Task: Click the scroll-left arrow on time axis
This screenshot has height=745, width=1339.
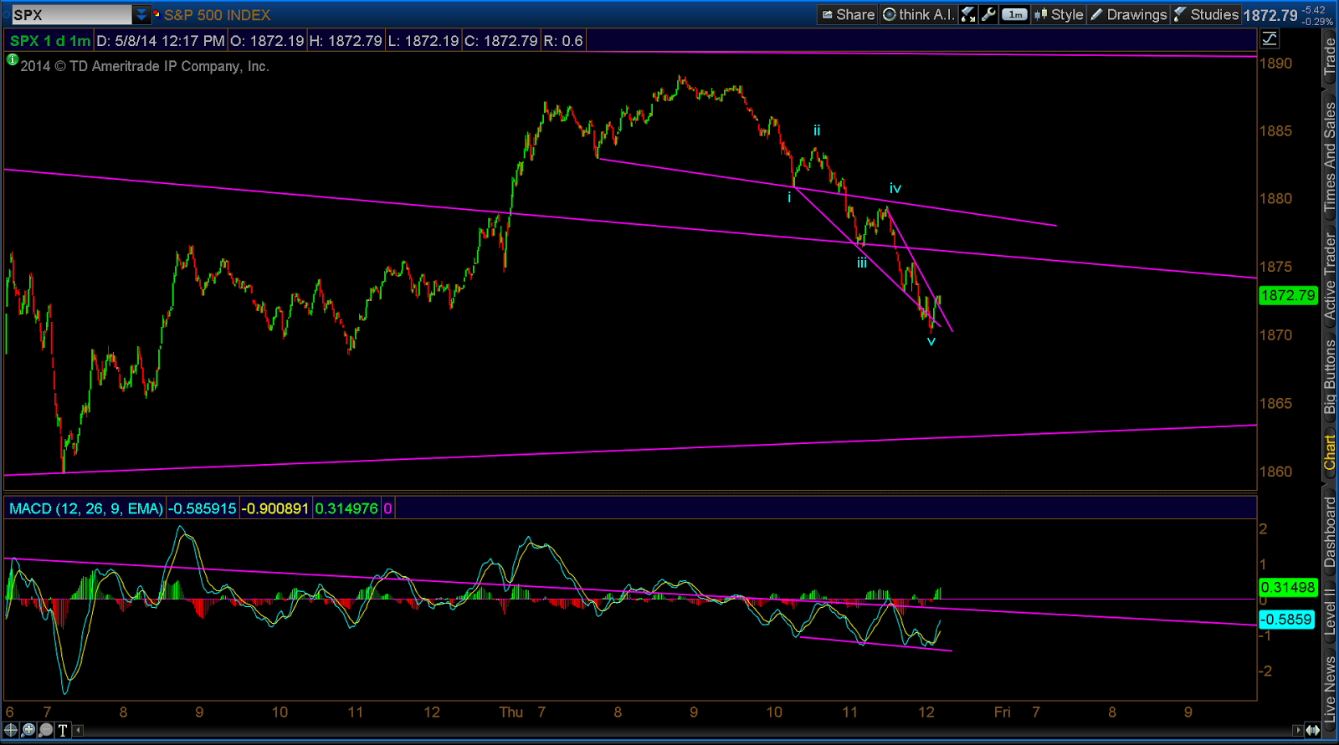Action: (x=79, y=730)
